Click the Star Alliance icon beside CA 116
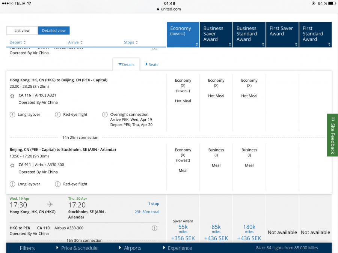This screenshot has width=338, height=253. (12, 96)
